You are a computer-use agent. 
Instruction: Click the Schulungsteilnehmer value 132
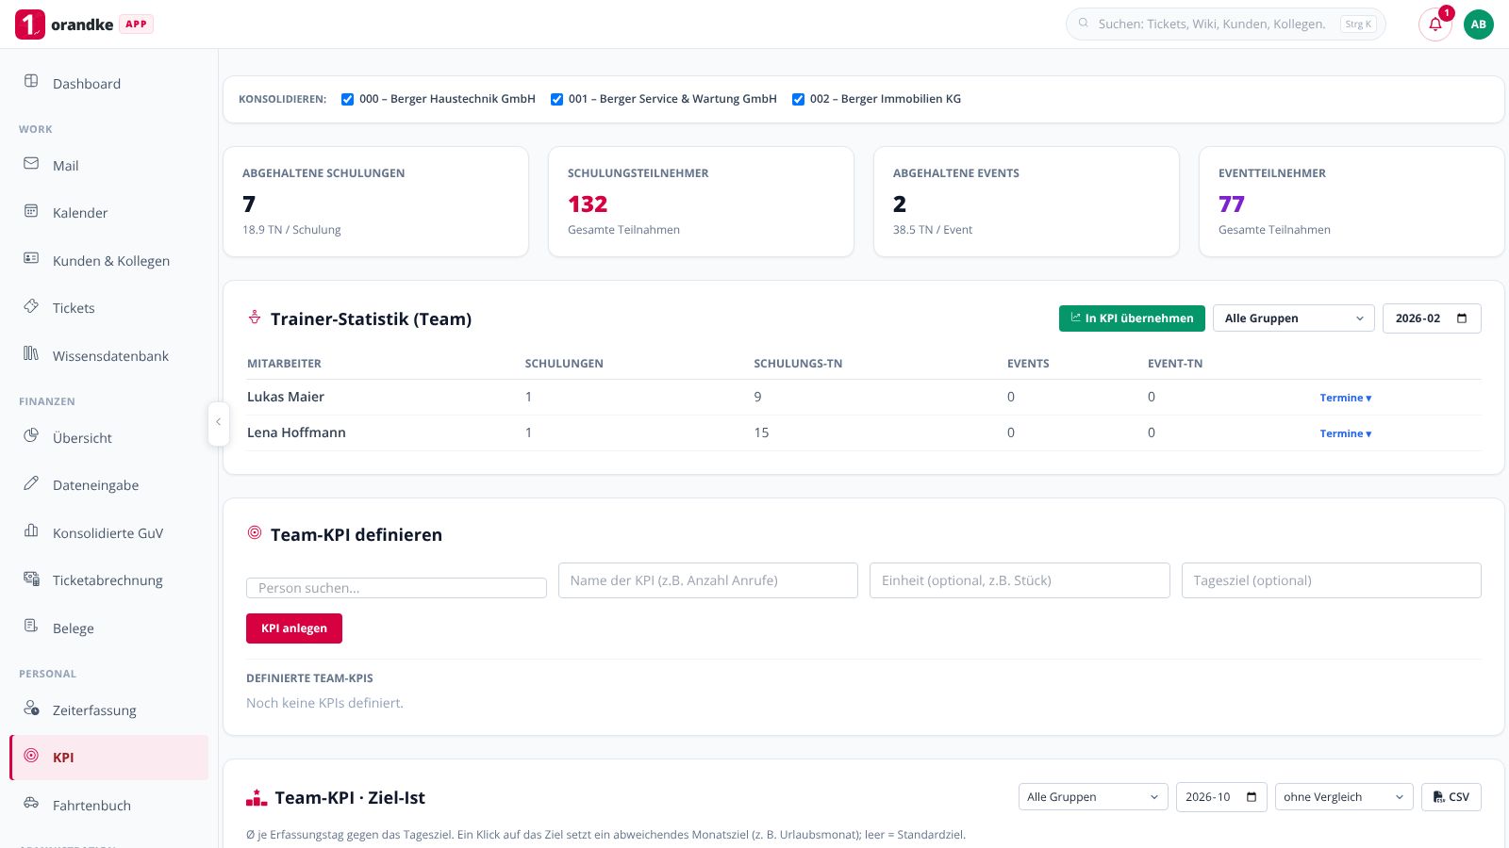coord(588,204)
